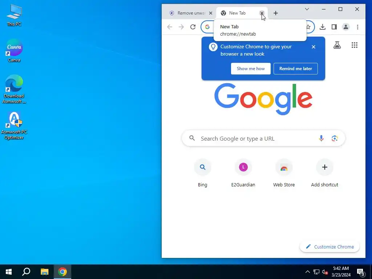Search by image with Google Lens
372x279 pixels.
pos(335,138)
